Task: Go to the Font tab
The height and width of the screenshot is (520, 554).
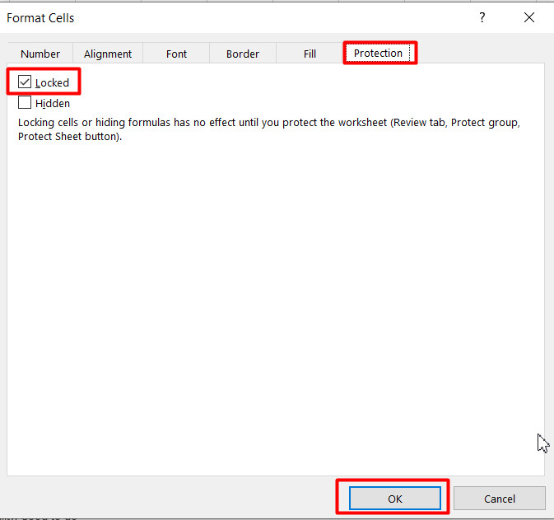Action: [x=176, y=54]
